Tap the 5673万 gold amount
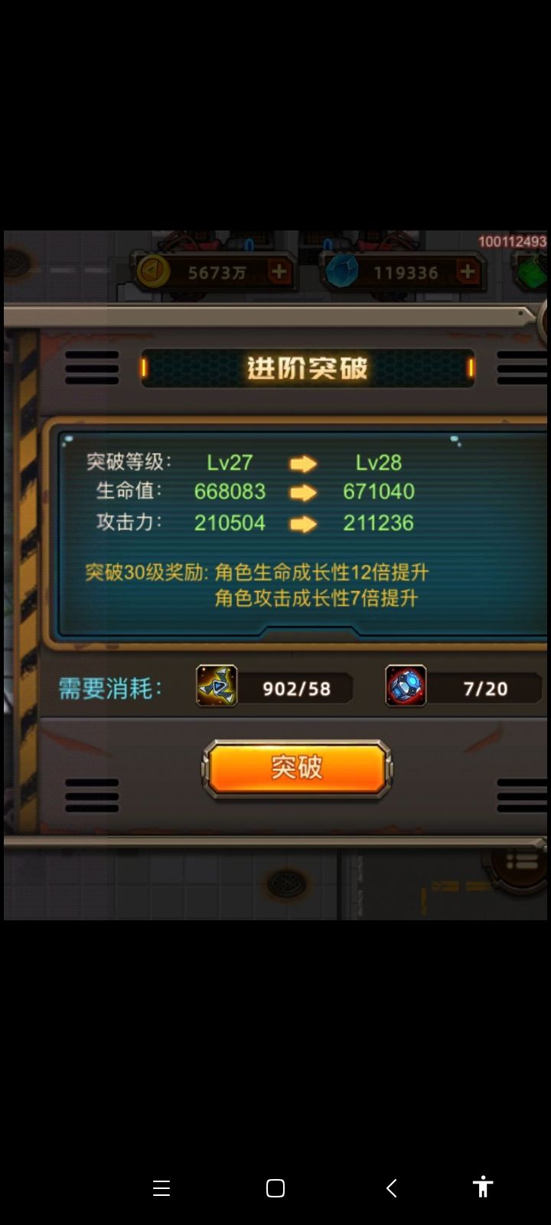Image resolution: width=551 pixels, height=1225 pixels. point(217,273)
